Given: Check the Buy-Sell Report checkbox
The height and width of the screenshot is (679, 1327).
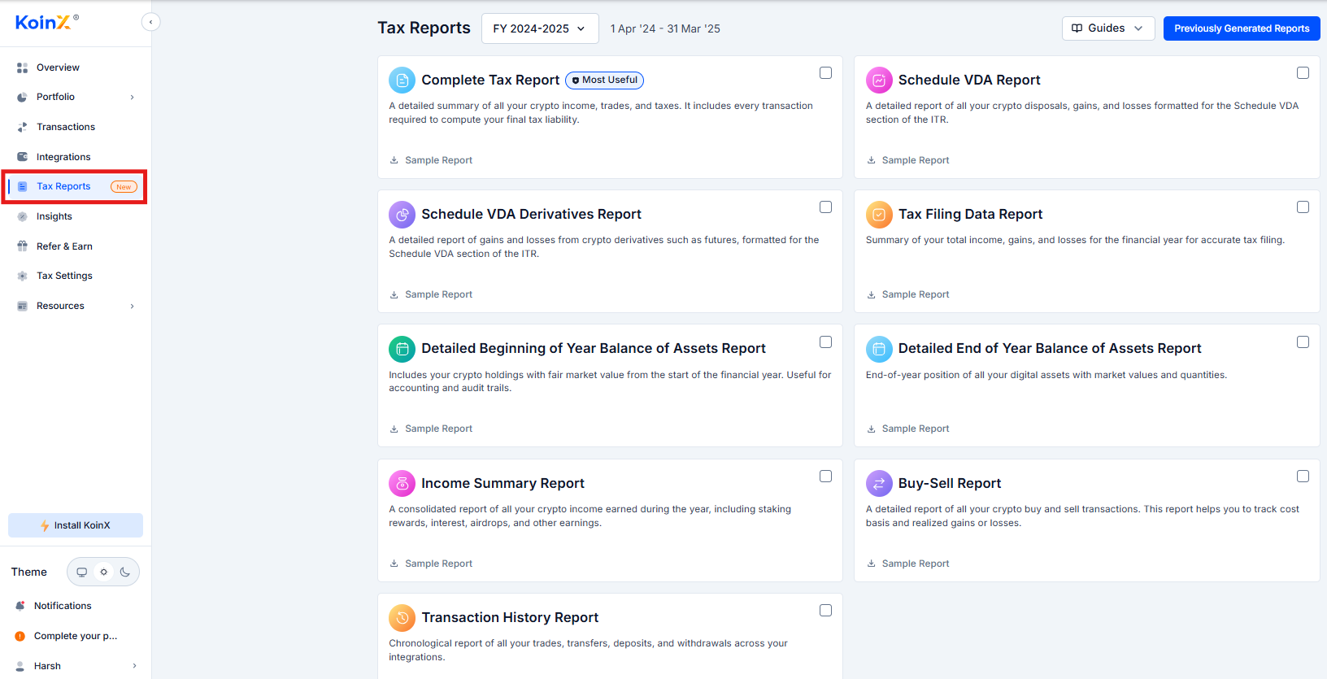Looking at the screenshot, I should pos(1303,477).
